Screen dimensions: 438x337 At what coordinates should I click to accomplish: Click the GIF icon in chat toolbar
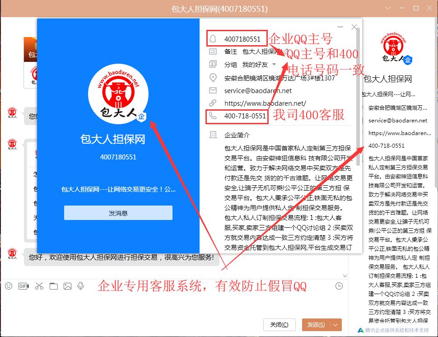pyautogui.click(x=23, y=286)
